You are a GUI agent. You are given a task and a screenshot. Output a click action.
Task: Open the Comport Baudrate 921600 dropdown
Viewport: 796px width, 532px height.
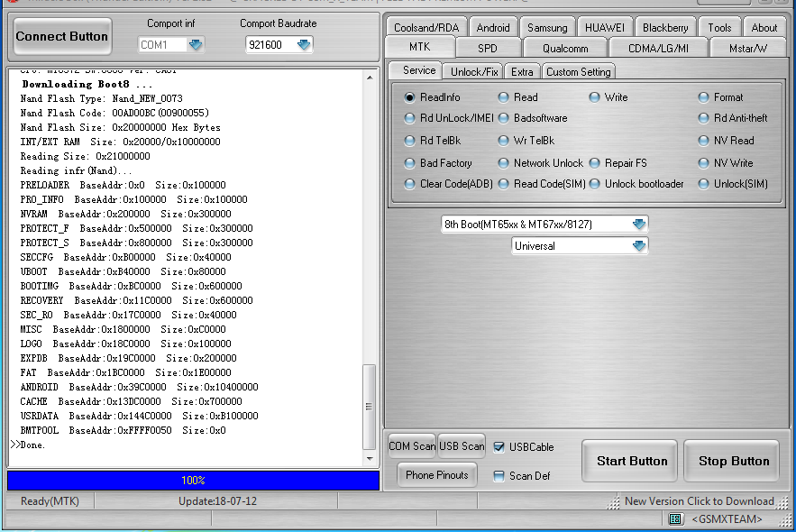point(304,45)
